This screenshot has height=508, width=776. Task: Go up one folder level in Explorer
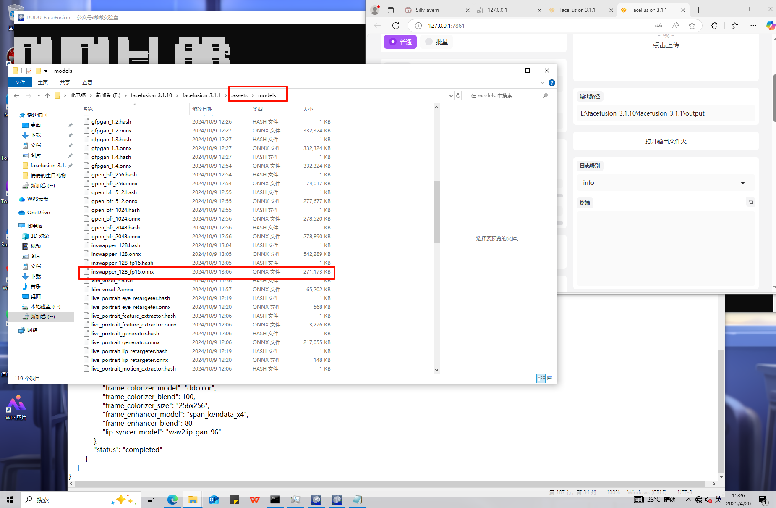coord(47,96)
